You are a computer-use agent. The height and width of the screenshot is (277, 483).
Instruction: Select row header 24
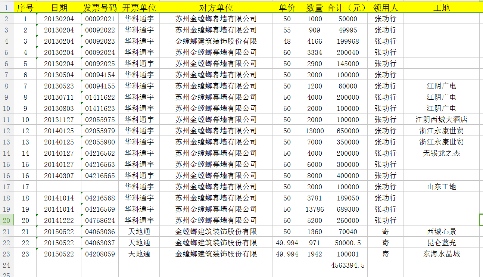pos(7,265)
